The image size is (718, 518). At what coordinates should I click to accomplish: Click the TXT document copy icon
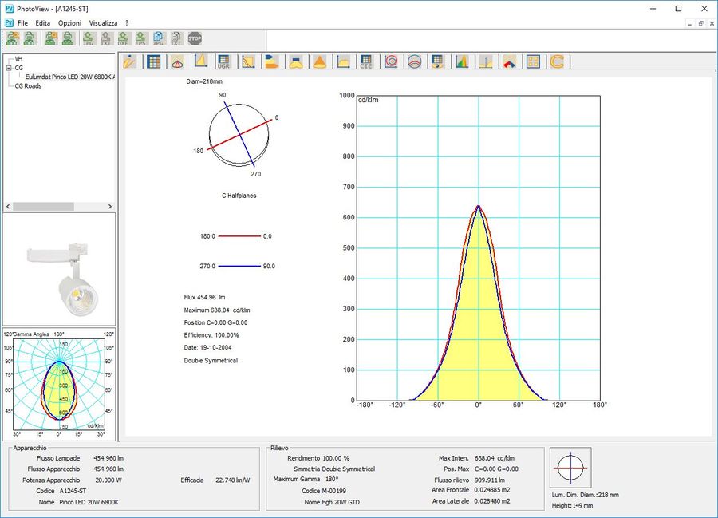coord(176,38)
